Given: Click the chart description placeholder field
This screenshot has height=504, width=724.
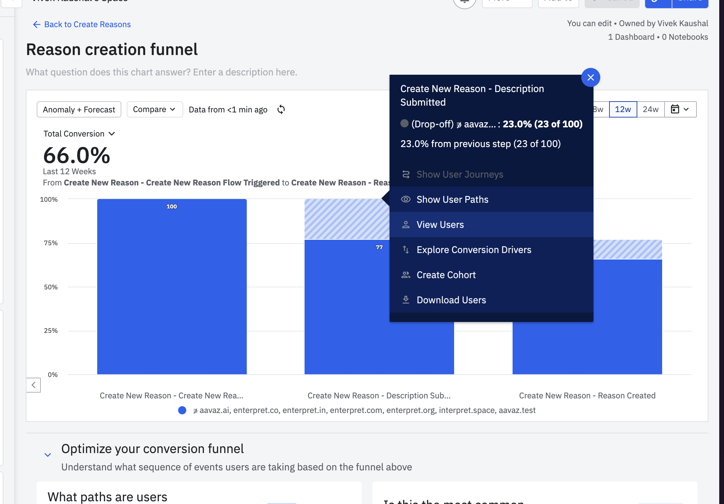Looking at the screenshot, I should point(161,72).
